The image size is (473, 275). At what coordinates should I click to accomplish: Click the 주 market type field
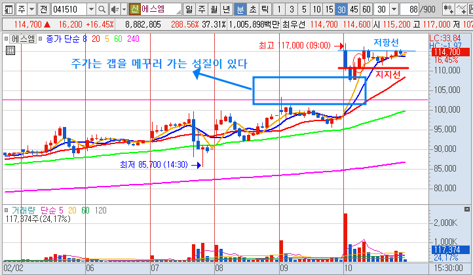[22, 9]
